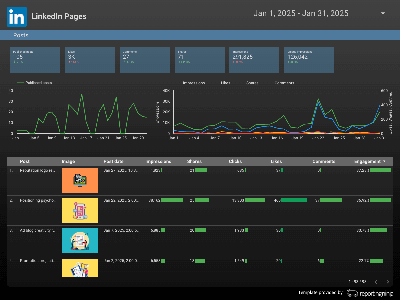Click the 460 likes value
400x300 pixels.
(x=277, y=200)
